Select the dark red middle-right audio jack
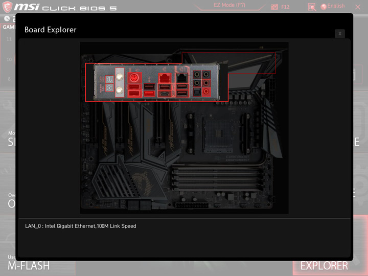The image size is (368, 276). pos(206,83)
